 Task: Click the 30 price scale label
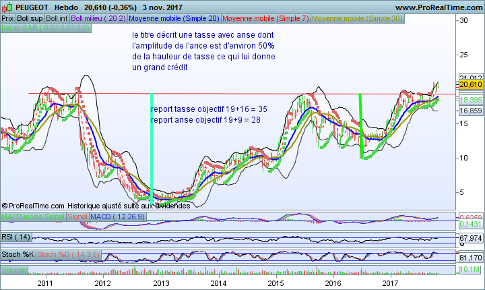click(463, 20)
